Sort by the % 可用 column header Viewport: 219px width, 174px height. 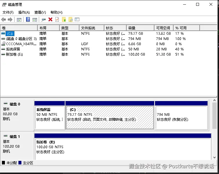[x=187, y=28]
